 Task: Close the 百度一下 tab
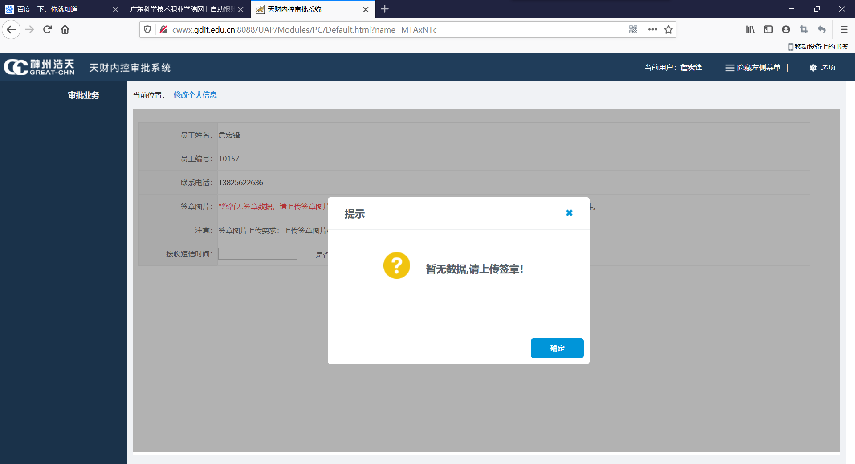pos(115,9)
